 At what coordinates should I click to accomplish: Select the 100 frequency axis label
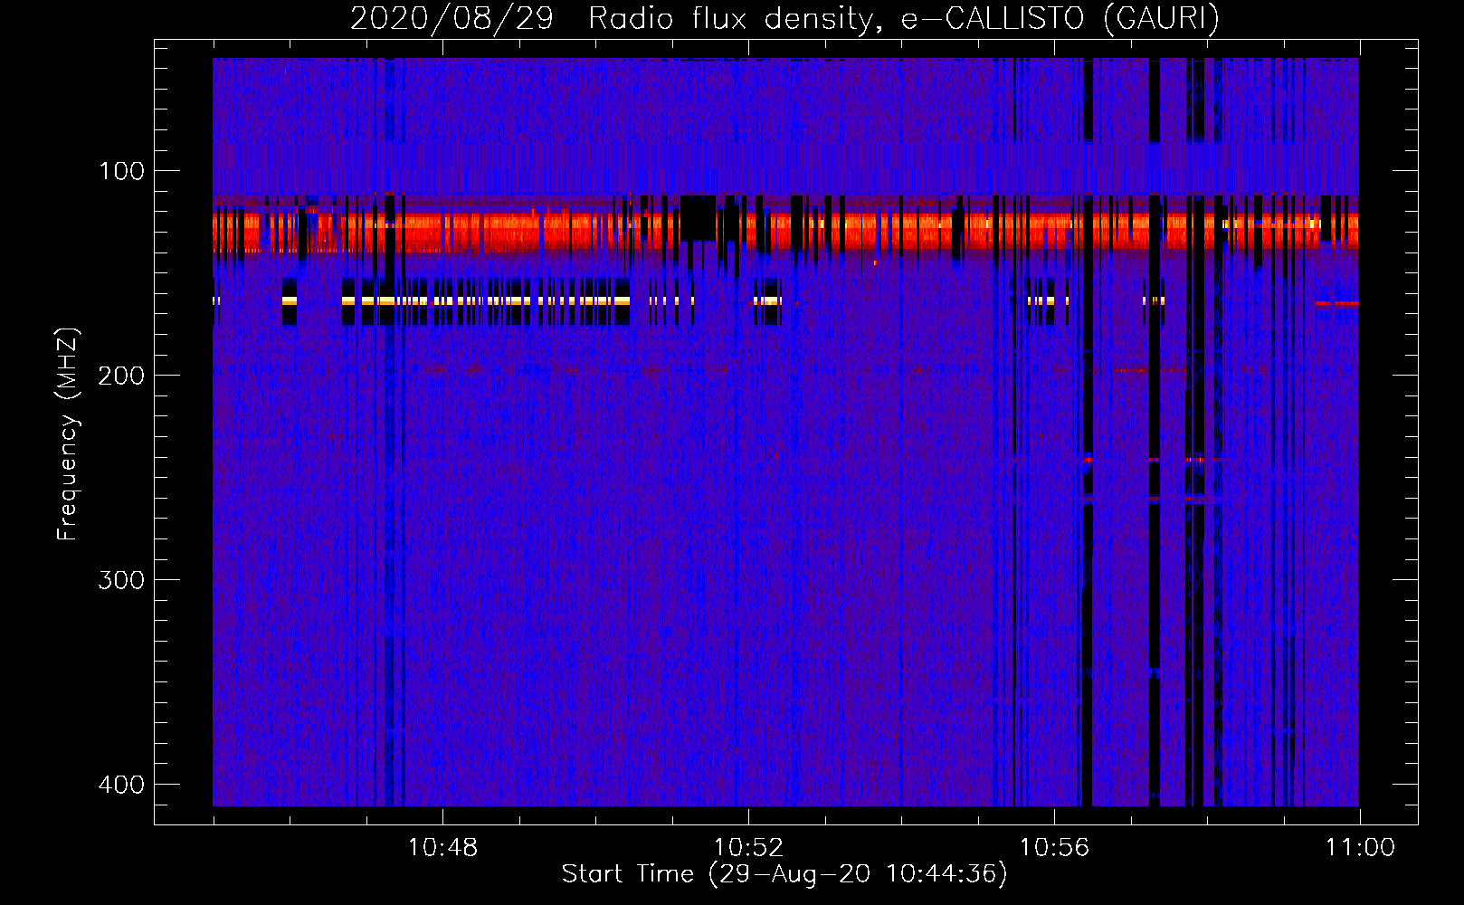point(121,171)
